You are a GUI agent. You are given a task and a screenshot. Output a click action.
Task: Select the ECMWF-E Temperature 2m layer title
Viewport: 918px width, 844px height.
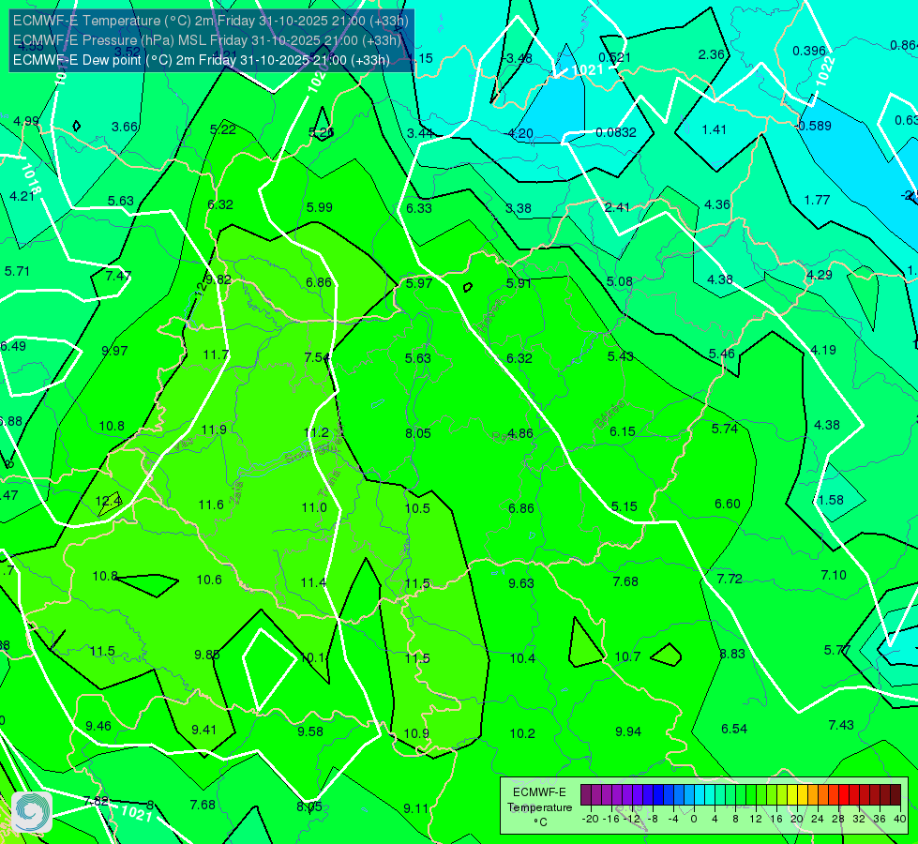coord(211,21)
